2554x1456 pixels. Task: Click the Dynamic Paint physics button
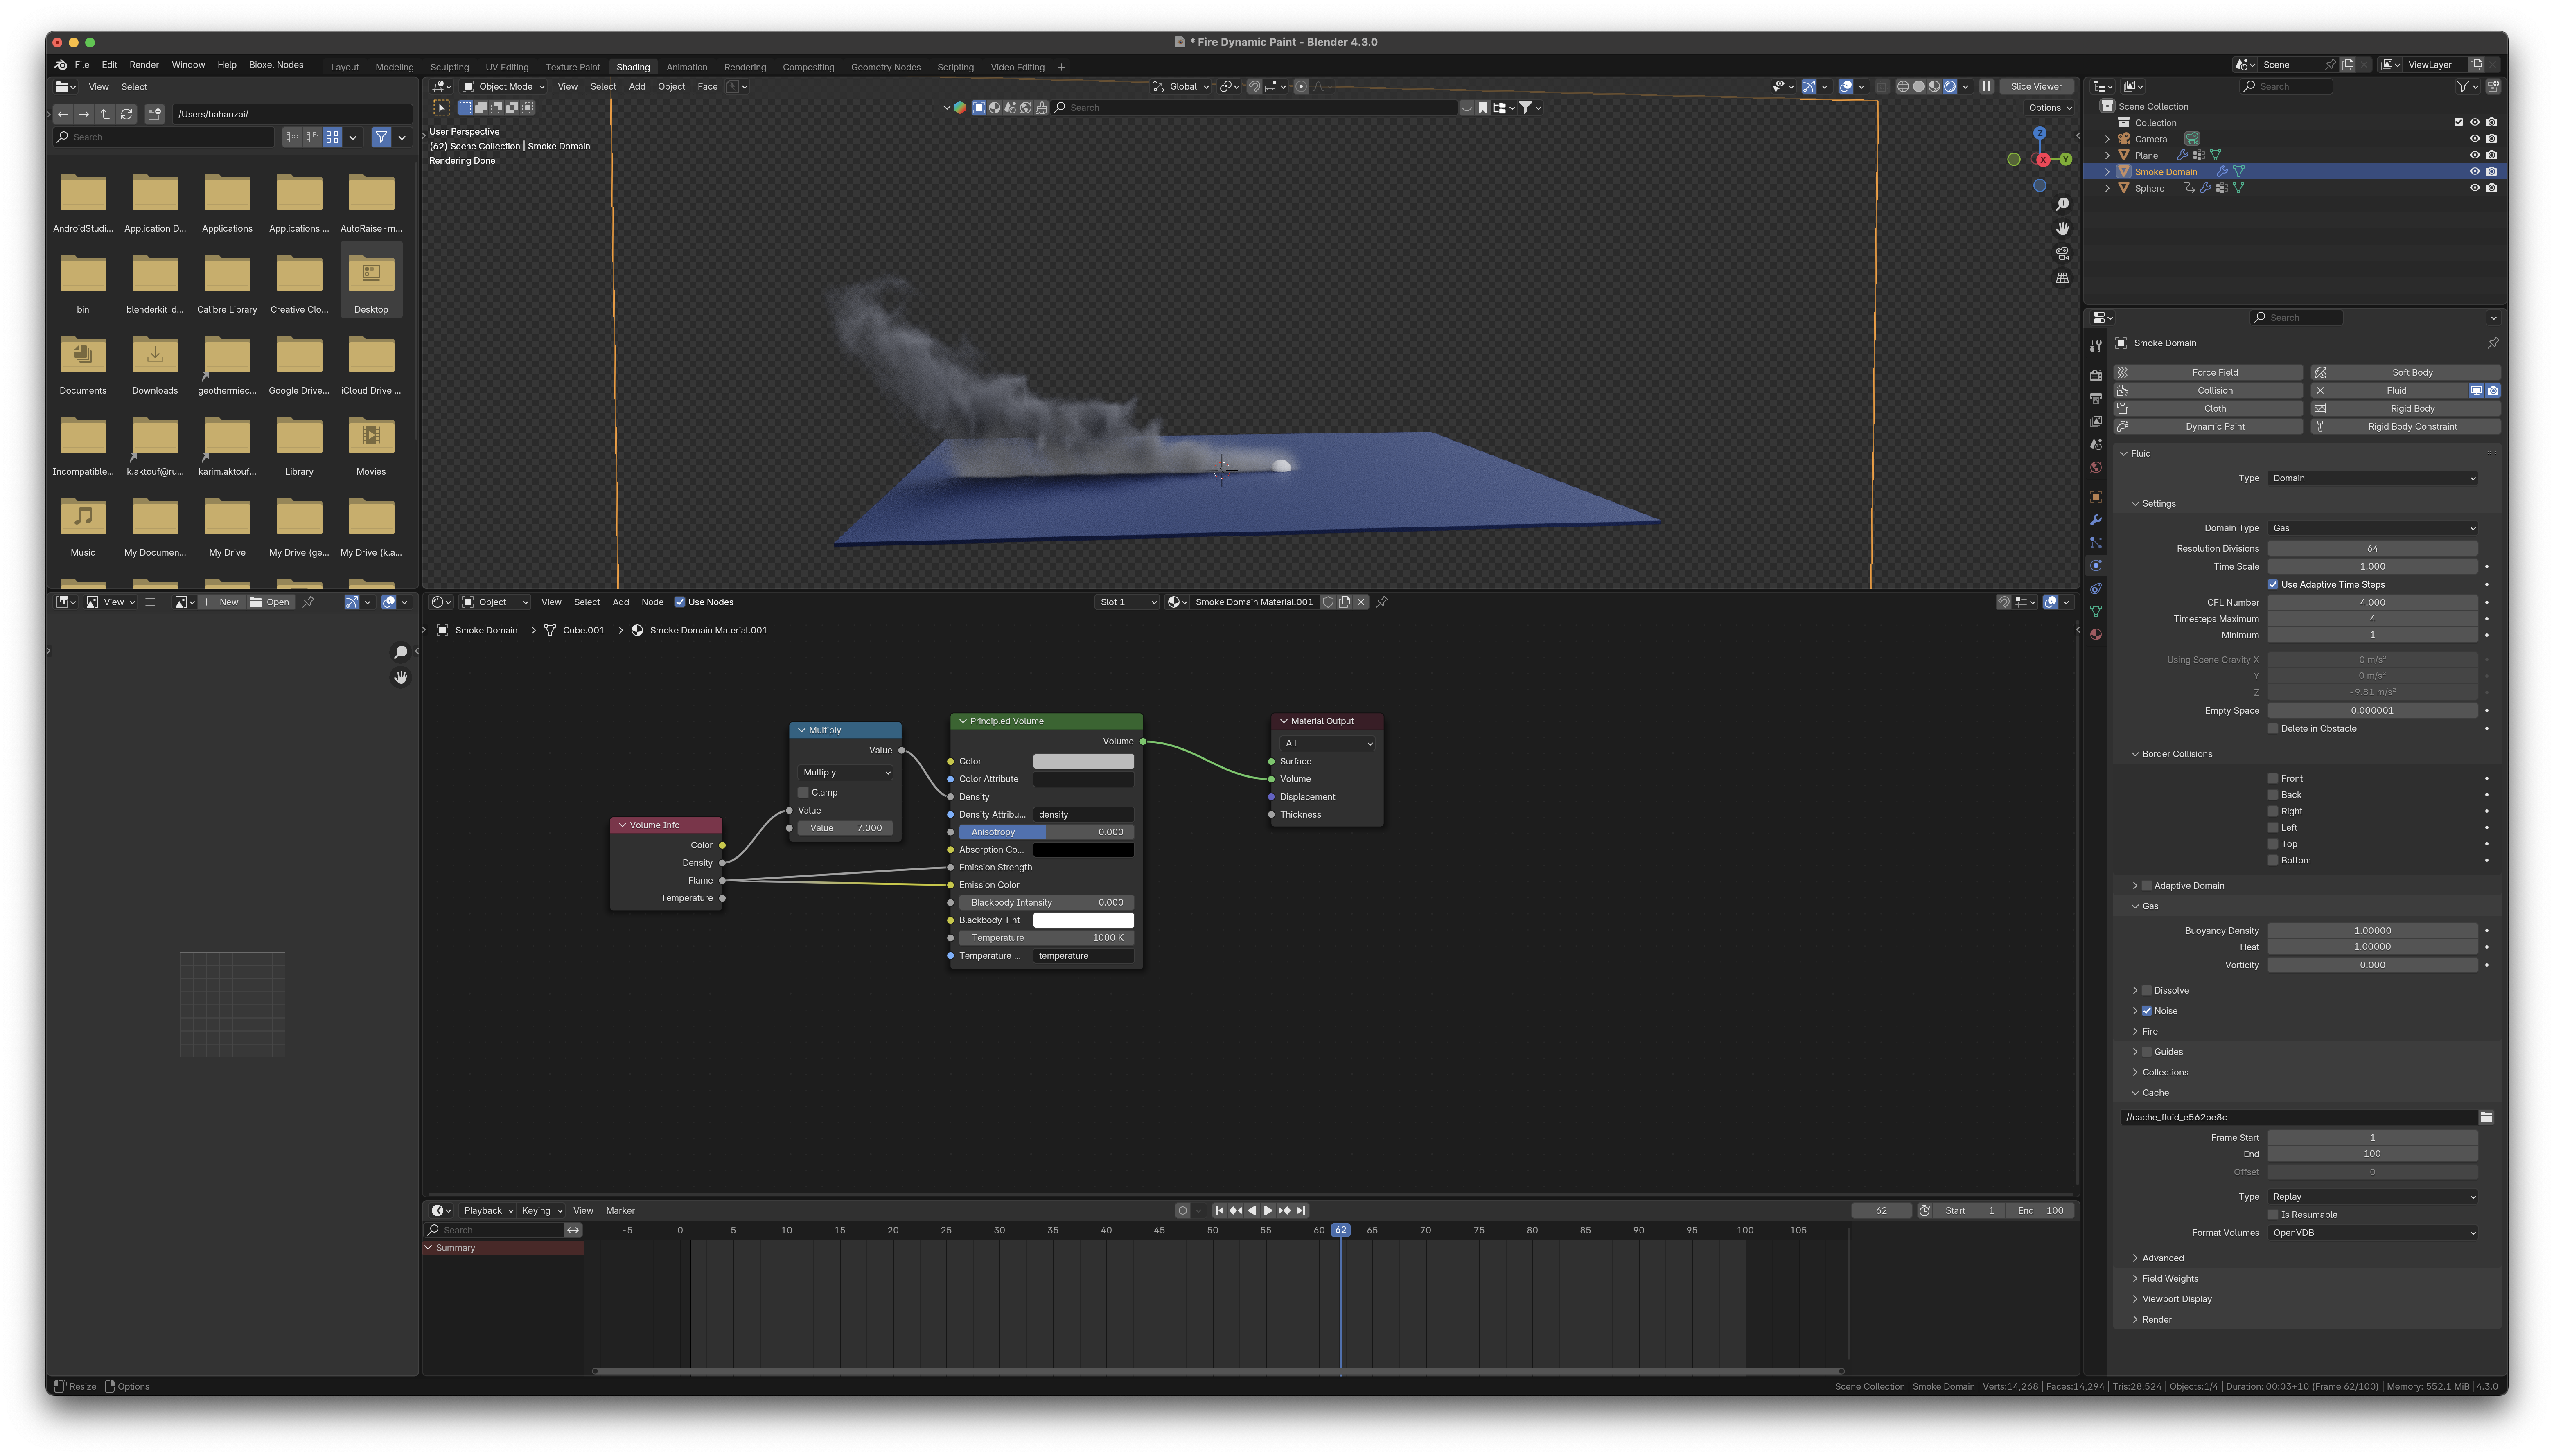click(2209, 427)
